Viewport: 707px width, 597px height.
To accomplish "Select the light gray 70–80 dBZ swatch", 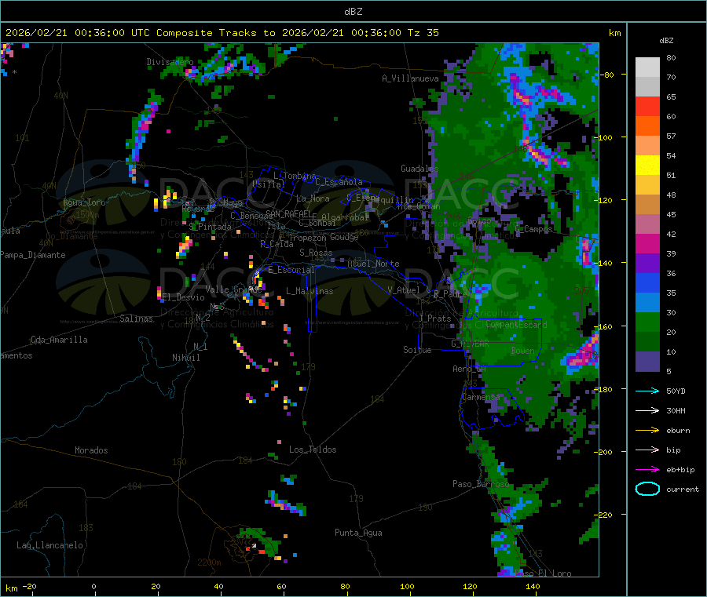I will click(x=647, y=67).
